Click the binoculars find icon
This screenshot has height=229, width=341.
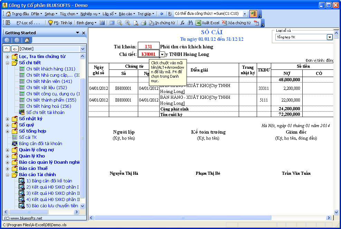point(190,23)
